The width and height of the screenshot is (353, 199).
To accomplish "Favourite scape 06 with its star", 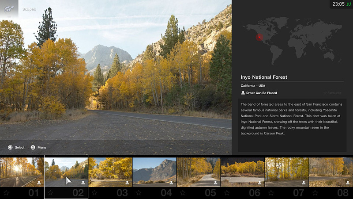I will [227, 193].
